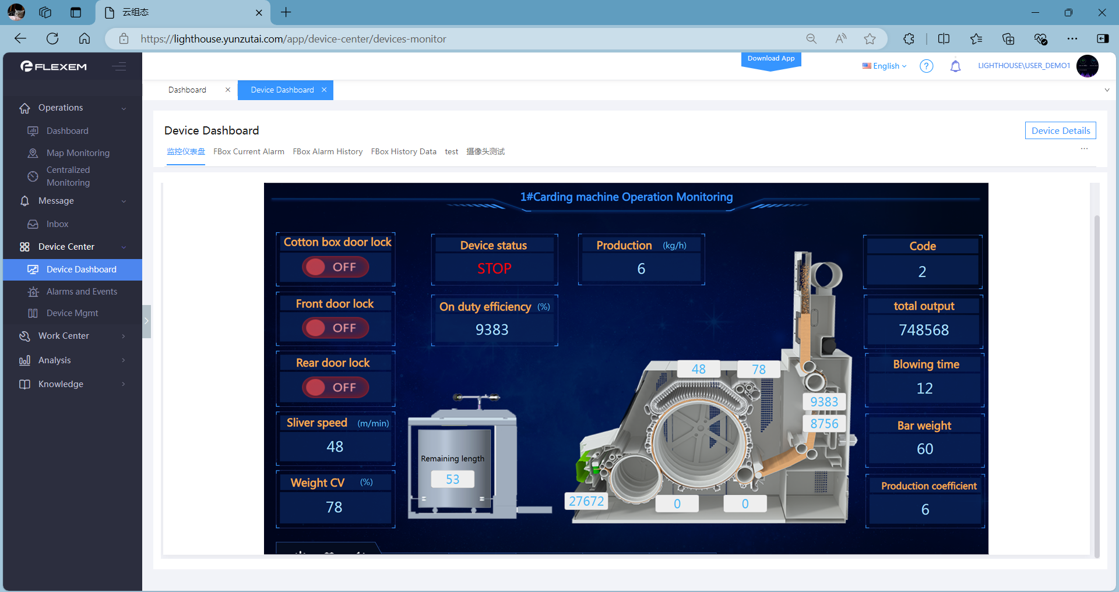Image resolution: width=1119 pixels, height=592 pixels.
Task: Click the Device Center grid icon
Action: pyautogui.click(x=24, y=247)
